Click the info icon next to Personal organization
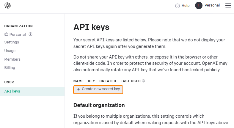The height and width of the screenshot is (128, 234). point(30,34)
